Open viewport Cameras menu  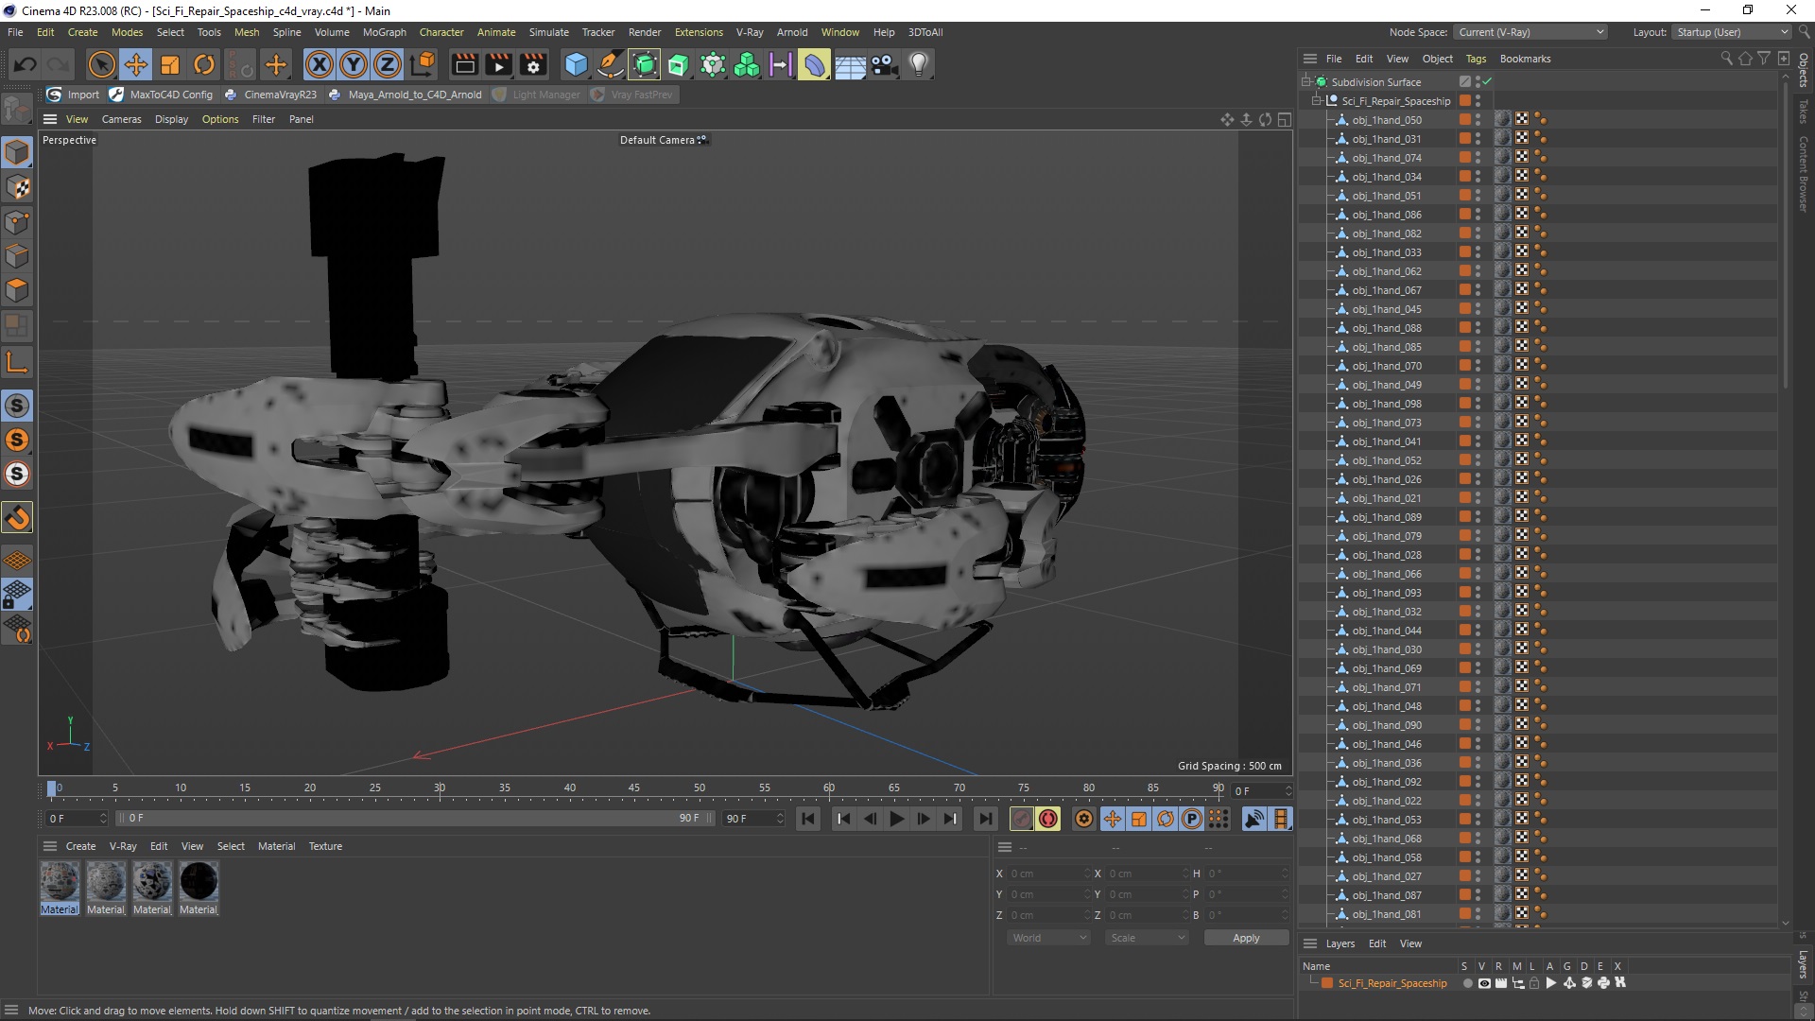121,119
